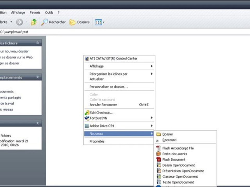Collapse the emplacements panel chevron
This screenshot has height=187, width=250.
coord(37,77)
